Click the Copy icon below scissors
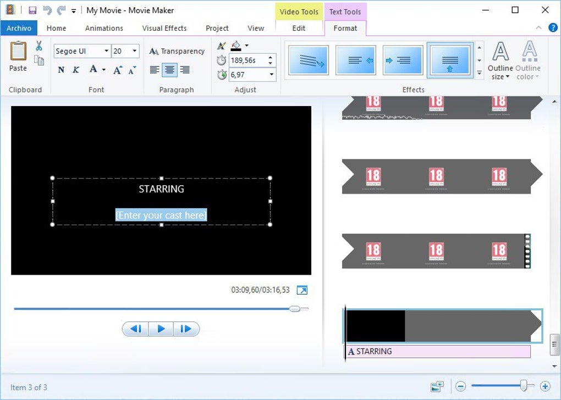This screenshot has width=561, height=400. coord(39,60)
